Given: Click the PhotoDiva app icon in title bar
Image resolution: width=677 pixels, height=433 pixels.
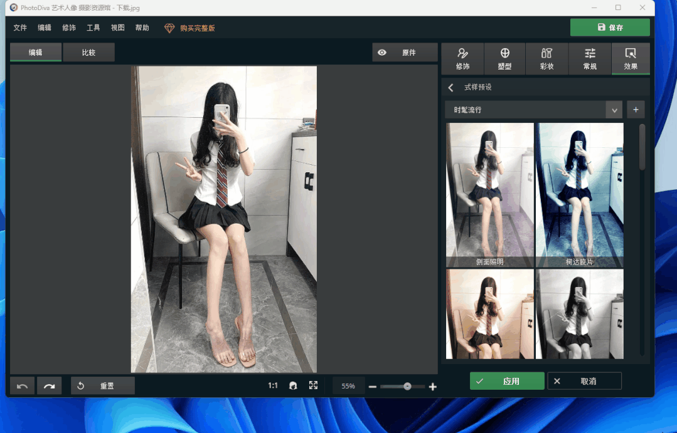Looking at the screenshot, I should [14, 8].
